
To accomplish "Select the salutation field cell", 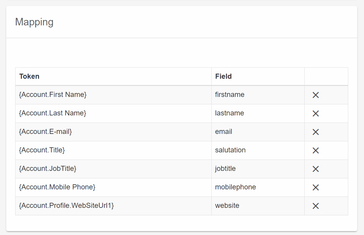I will pyautogui.click(x=230, y=150).
